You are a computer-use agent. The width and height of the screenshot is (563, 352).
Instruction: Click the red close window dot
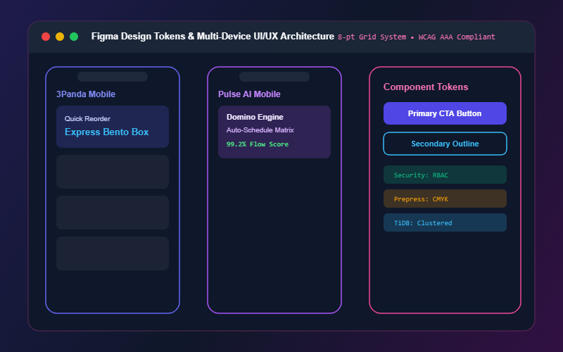tap(46, 37)
